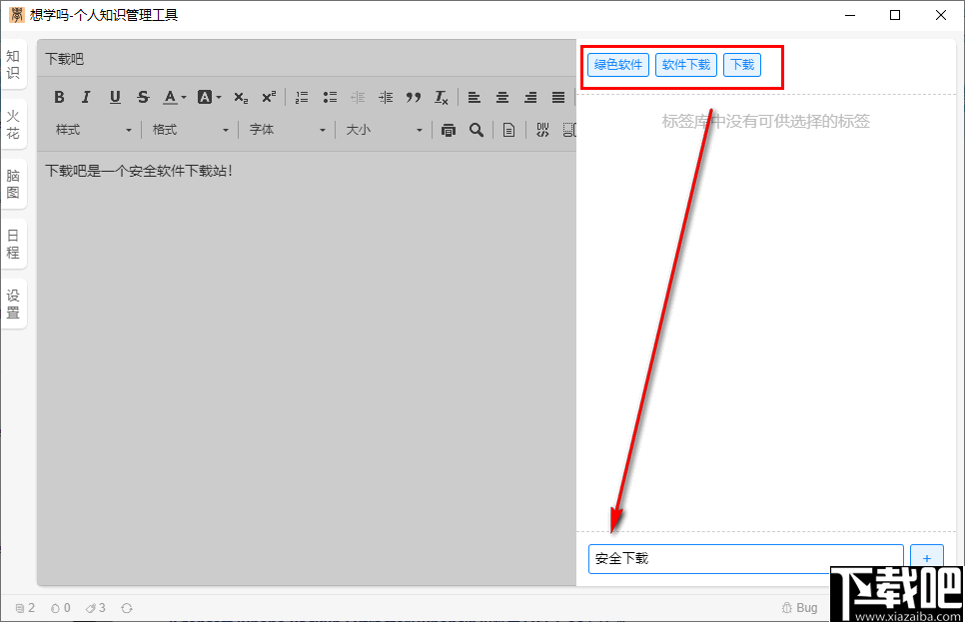
Task: Justify text alignment
Action: 558,97
